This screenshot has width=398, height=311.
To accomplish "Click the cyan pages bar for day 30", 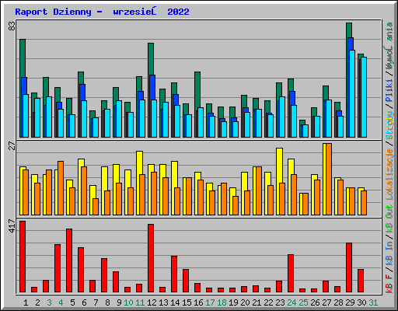I will click(x=364, y=97).
